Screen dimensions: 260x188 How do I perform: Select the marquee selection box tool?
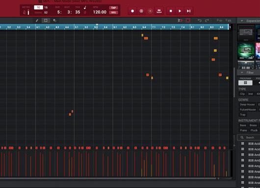[x=46, y=21]
